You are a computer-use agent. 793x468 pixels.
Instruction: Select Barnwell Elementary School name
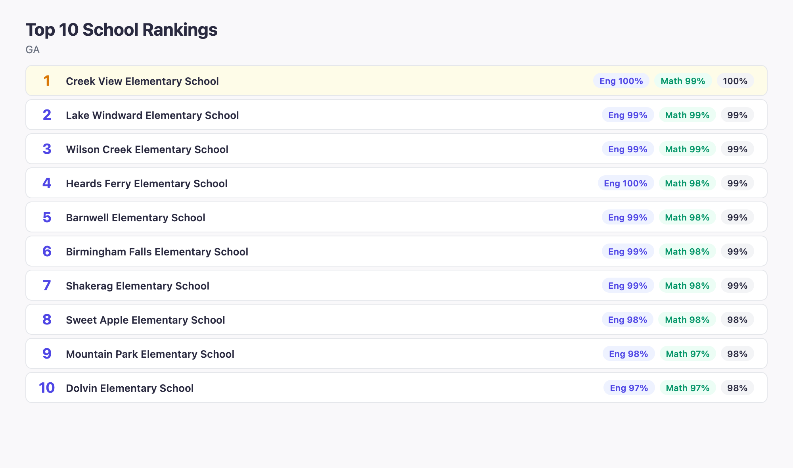(136, 217)
